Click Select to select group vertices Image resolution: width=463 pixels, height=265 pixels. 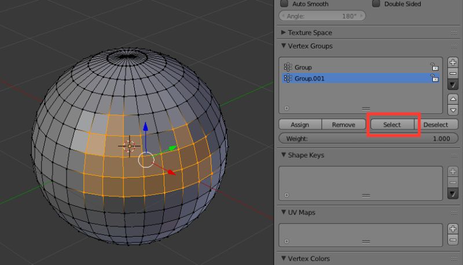coord(392,124)
